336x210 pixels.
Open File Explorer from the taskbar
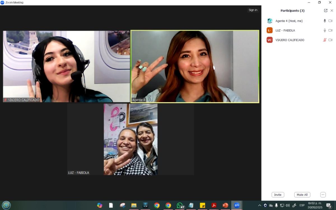(x=134, y=206)
